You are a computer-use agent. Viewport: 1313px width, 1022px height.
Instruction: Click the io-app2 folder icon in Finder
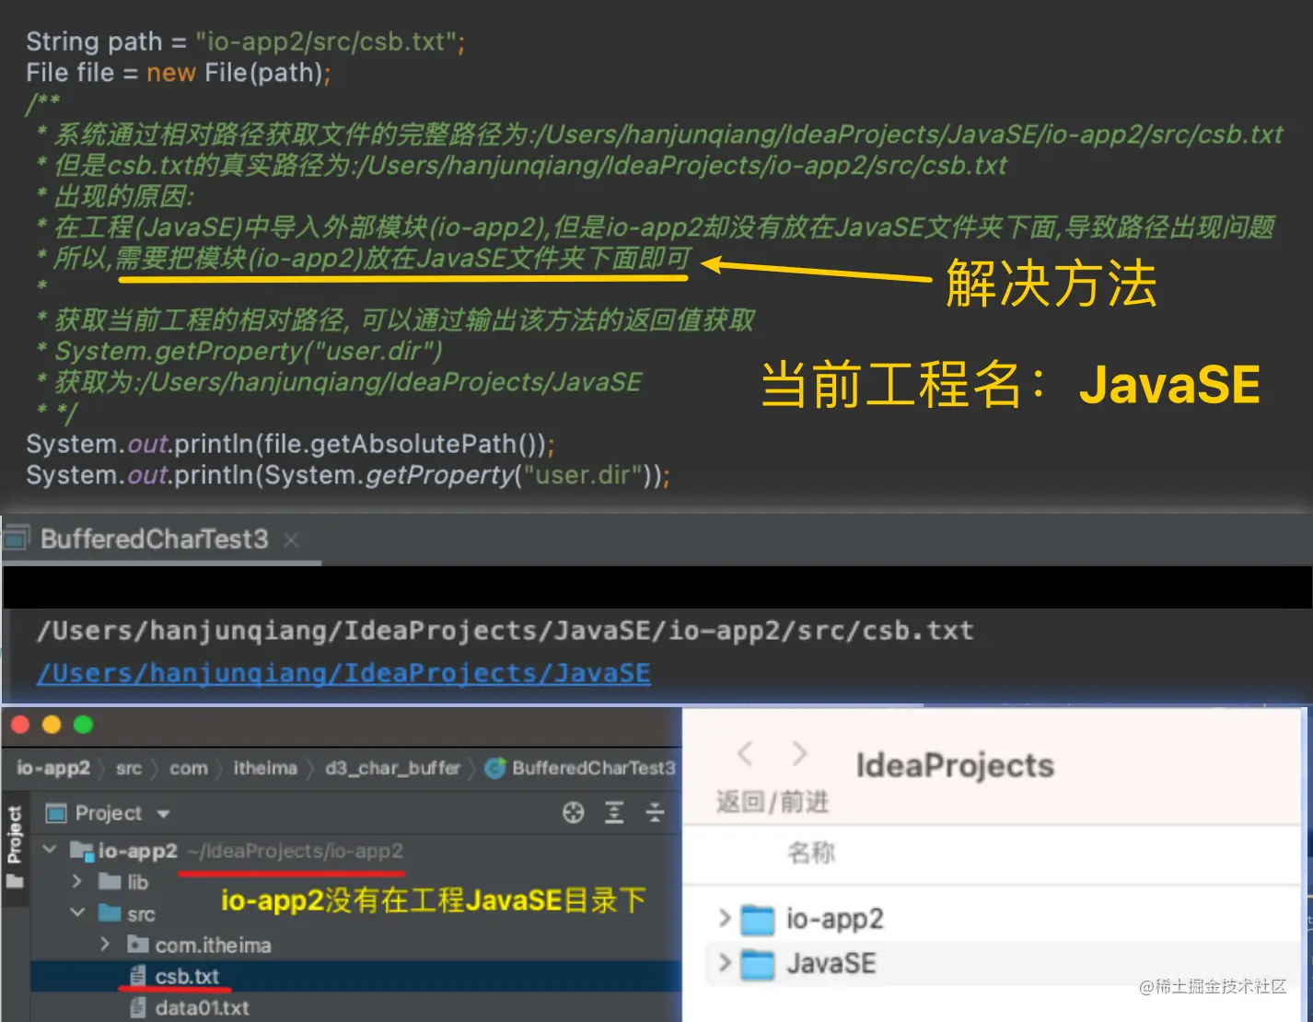pos(758,918)
